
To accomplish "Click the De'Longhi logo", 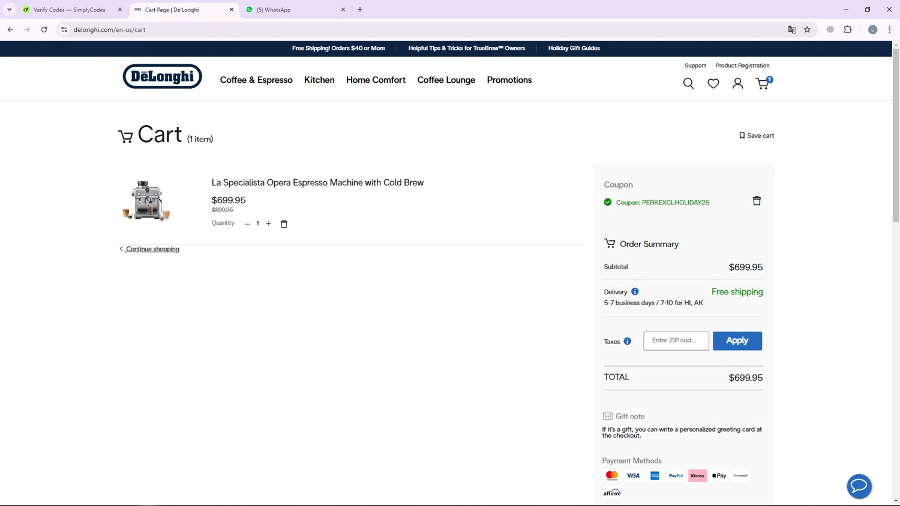I will [162, 76].
